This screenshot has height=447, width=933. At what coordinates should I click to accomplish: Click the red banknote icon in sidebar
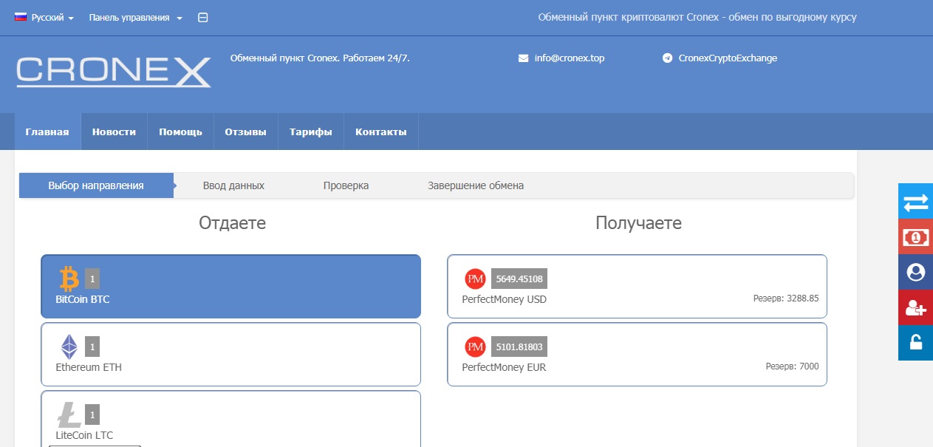click(915, 237)
